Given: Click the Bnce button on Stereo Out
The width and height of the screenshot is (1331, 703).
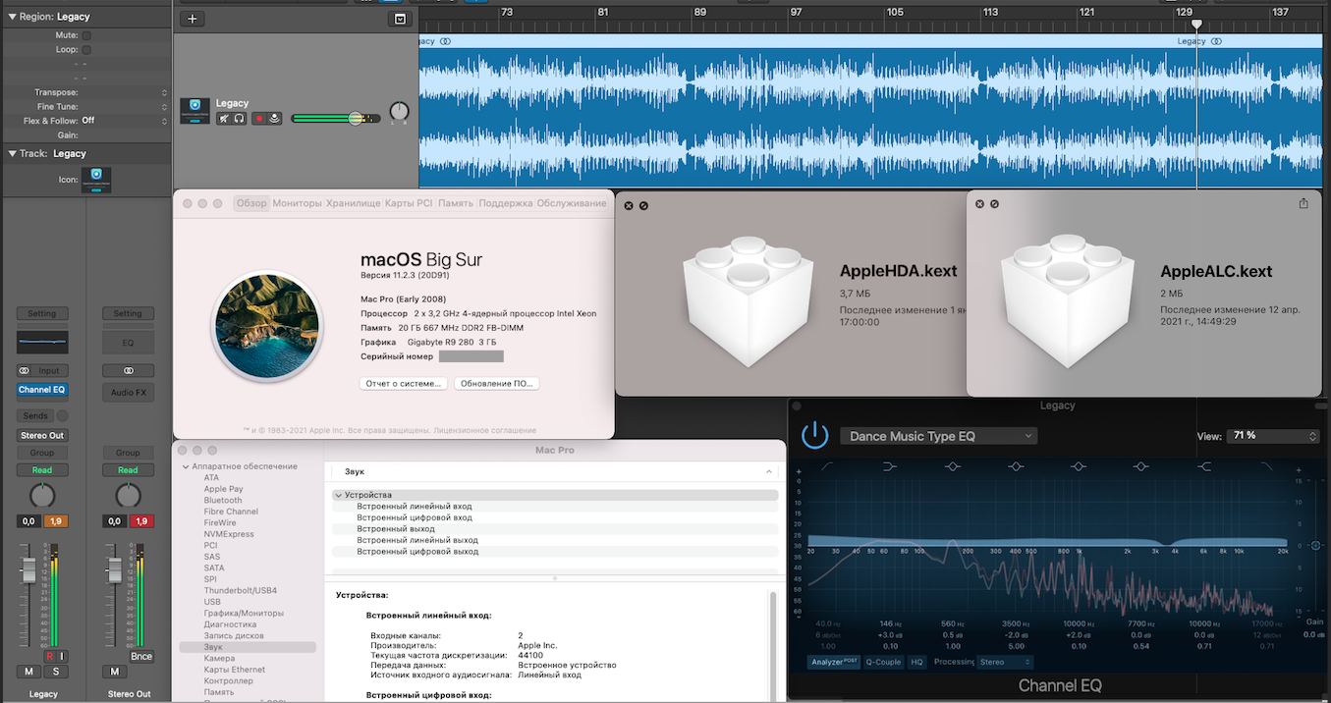Looking at the screenshot, I should [141, 656].
